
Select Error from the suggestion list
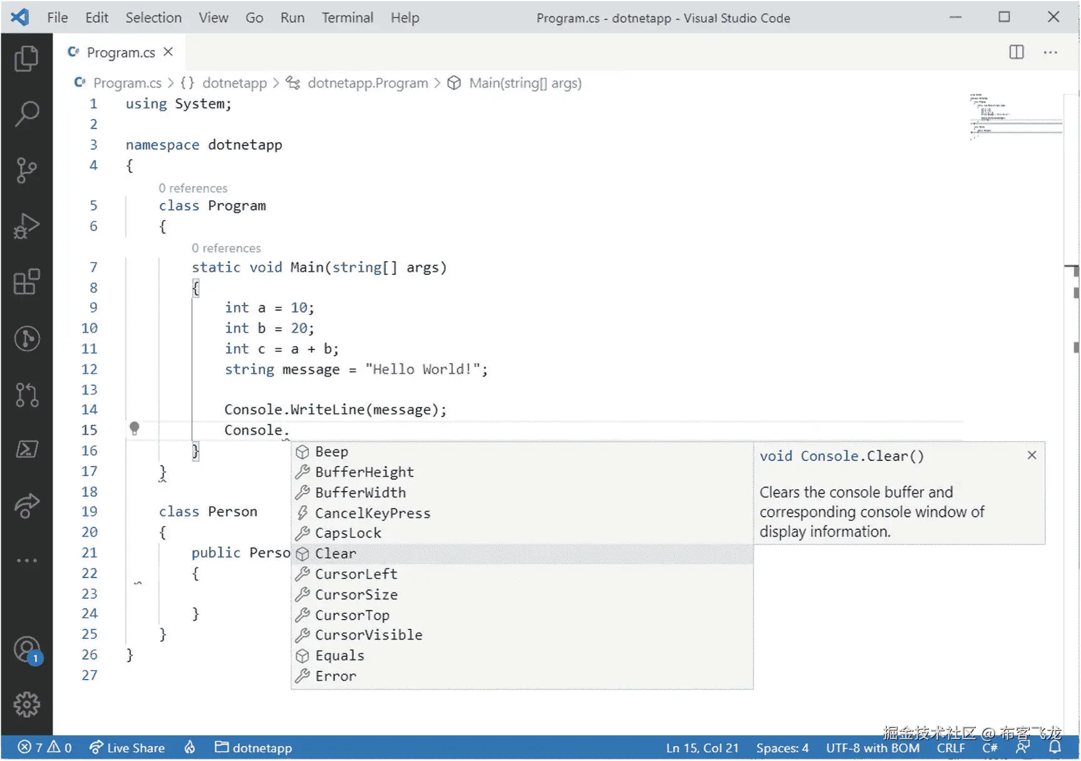[x=522, y=676]
